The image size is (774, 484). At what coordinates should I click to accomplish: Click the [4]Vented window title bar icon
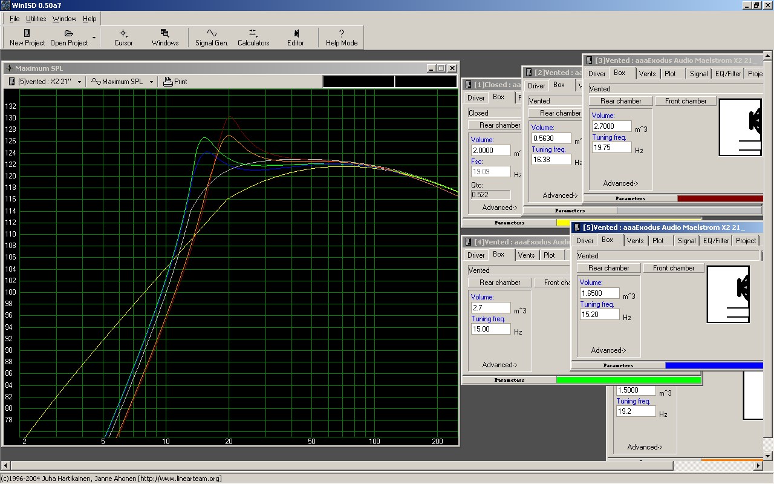pyautogui.click(x=468, y=241)
